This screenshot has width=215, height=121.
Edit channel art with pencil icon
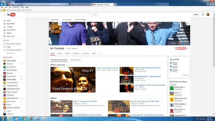point(188,24)
